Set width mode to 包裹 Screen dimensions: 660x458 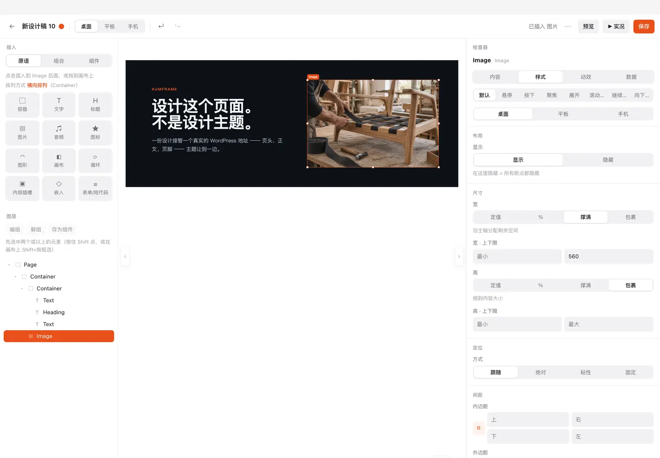(631, 217)
